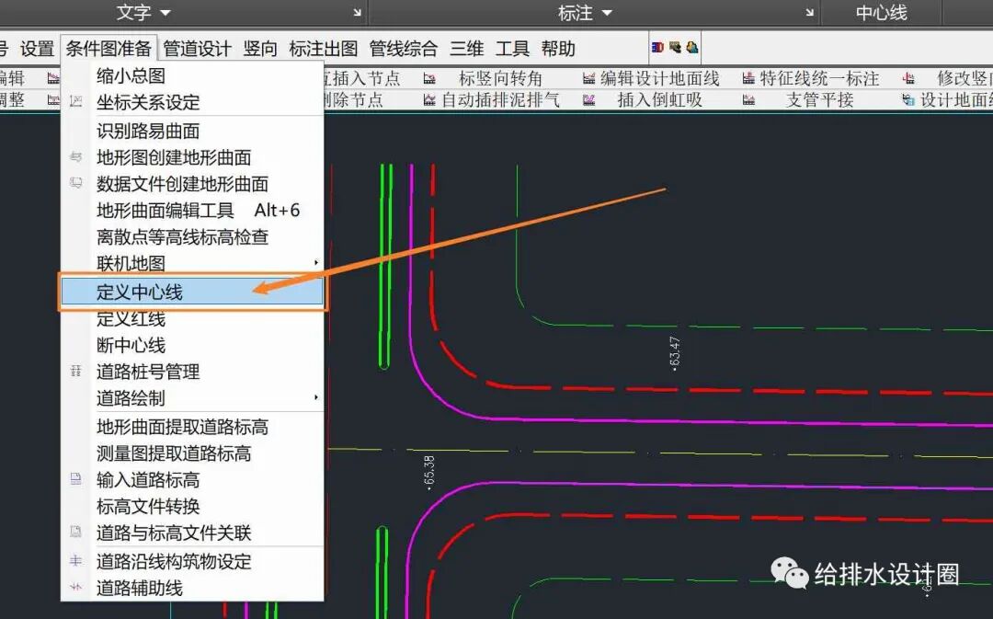Select the highlighted 定义中心线 entry
Screen dimensions: 993x619
click(x=192, y=292)
